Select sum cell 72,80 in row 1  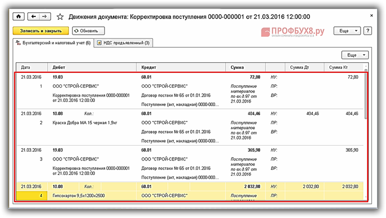255,77
